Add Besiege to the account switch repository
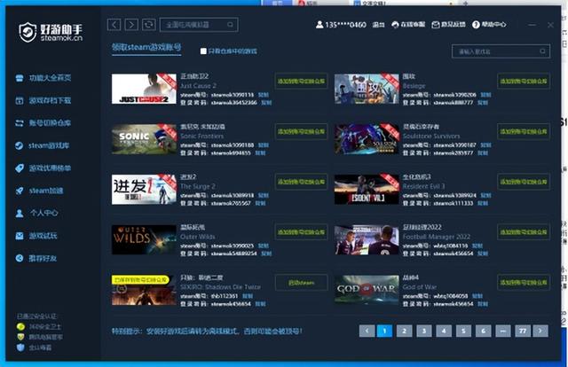This screenshot has width=568, height=367. pos(524,81)
